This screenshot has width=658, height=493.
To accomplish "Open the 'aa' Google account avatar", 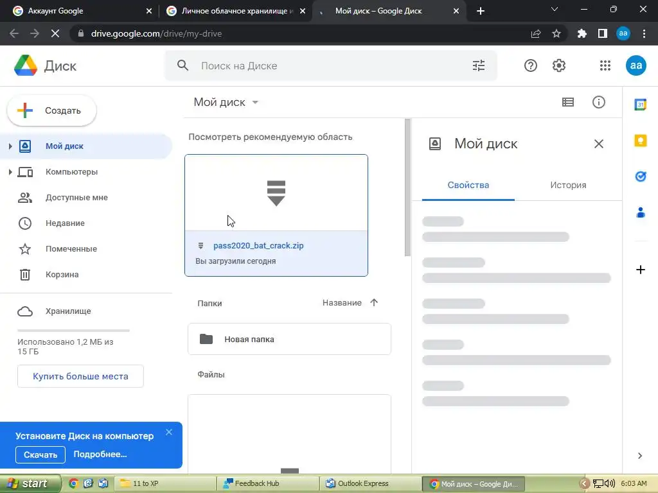I will pyautogui.click(x=636, y=66).
